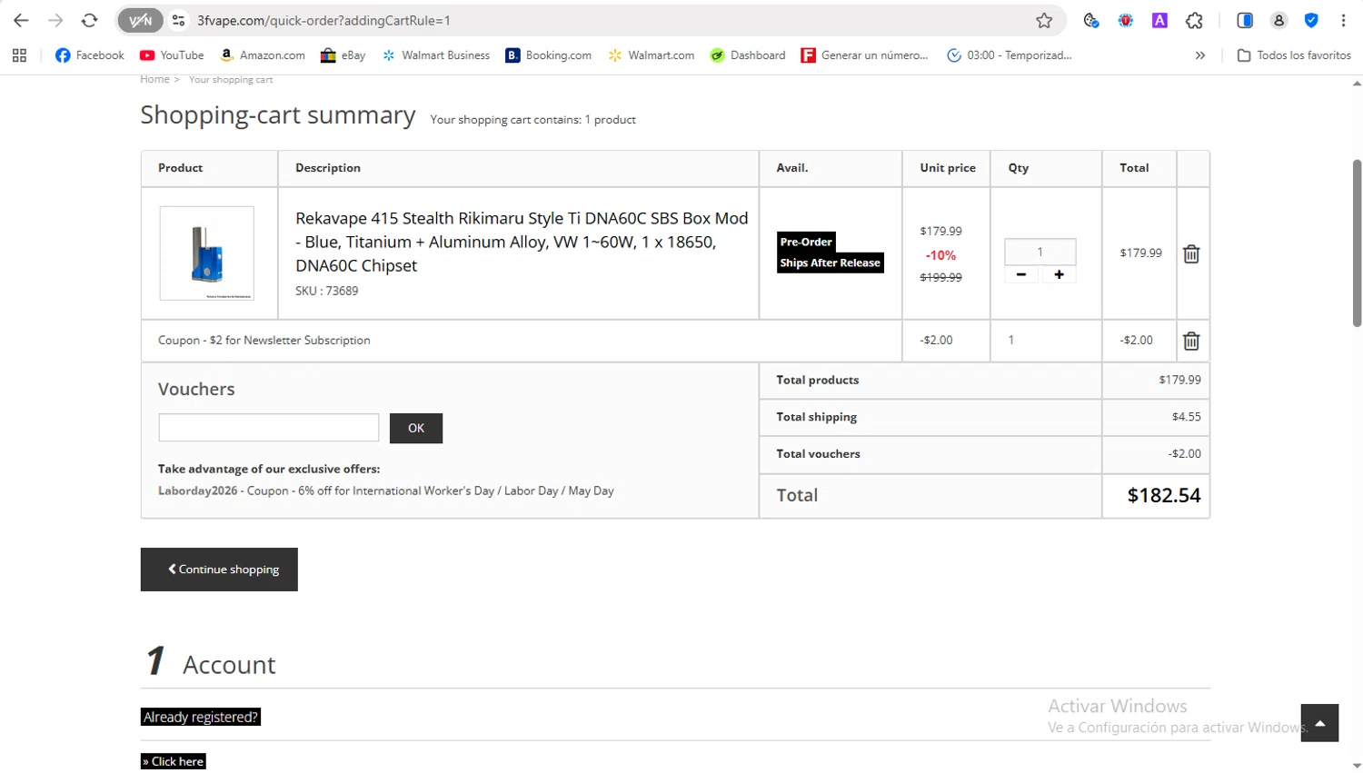Click the SKU : 73689 text
1363x773 pixels.
pos(327,291)
